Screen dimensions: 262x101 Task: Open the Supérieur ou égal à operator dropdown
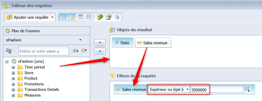(x=169, y=90)
